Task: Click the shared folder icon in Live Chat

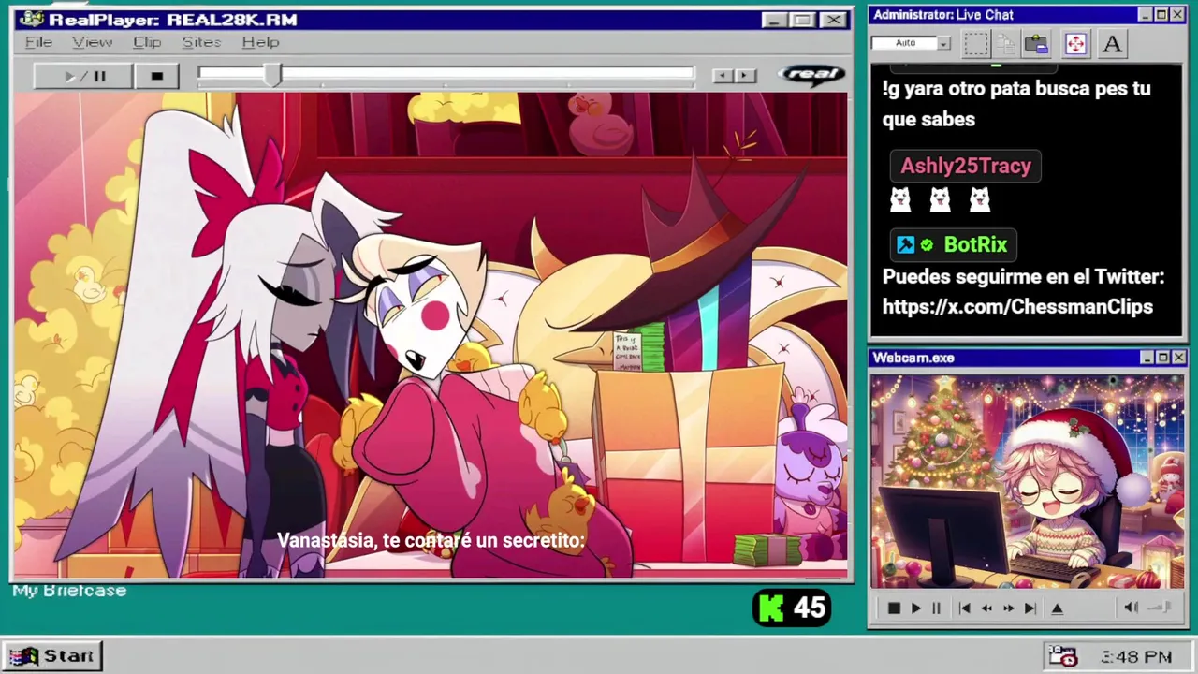Action: pyautogui.click(x=1036, y=44)
